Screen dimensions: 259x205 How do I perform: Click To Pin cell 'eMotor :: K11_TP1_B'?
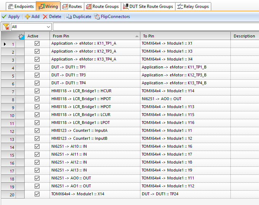pos(185,67)
